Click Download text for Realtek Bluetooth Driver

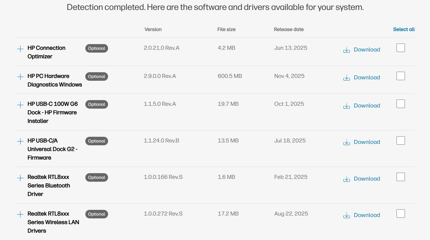click(367, 179)
